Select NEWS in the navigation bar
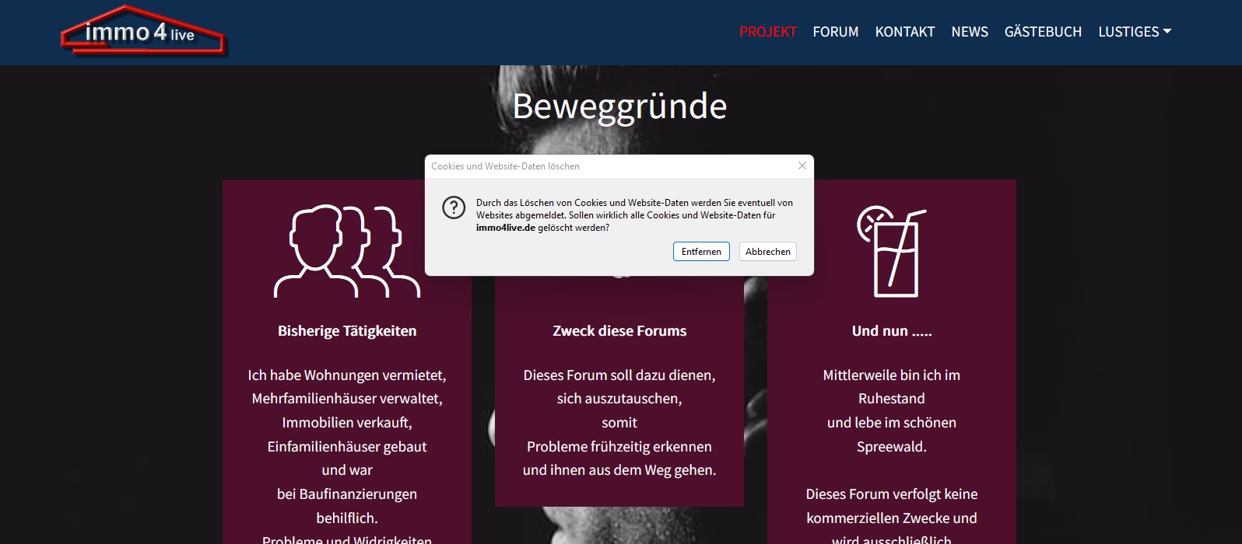1242x544 pixels. pos(970,32)
